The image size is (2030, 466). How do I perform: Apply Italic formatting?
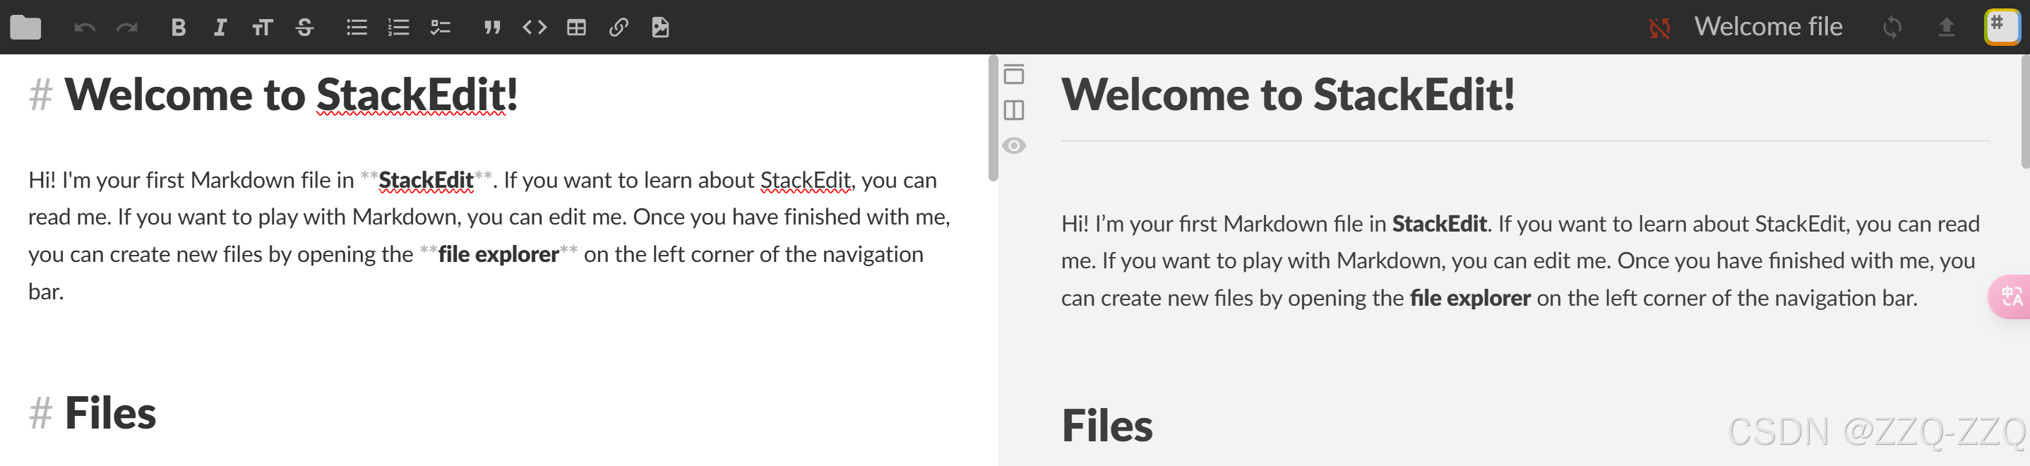tap(220, 28)
